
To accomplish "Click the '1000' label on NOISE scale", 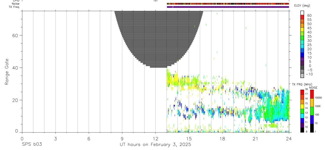I will 317,106.
